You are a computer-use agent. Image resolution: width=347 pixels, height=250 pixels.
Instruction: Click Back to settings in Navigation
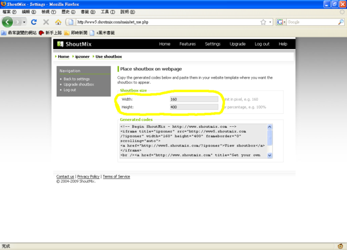click(76, 79)
